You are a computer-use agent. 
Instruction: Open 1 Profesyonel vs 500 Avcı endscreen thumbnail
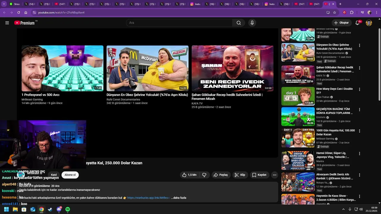point(63,68)
